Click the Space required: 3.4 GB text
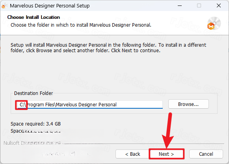Screen dimensions: 229x164 (35, 124)
